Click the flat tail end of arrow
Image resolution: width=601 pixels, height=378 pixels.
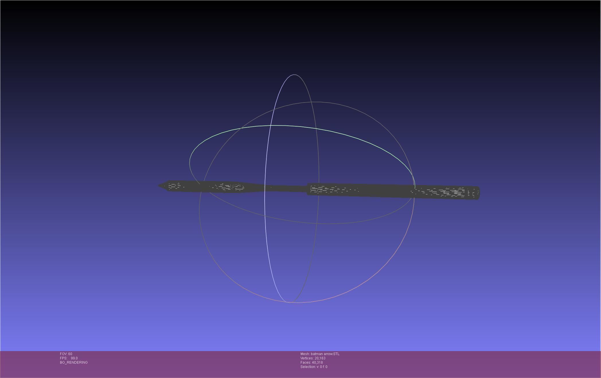477,193
